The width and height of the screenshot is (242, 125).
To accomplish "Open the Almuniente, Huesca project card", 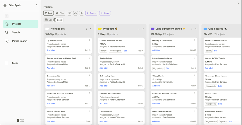I will (222, 116).
